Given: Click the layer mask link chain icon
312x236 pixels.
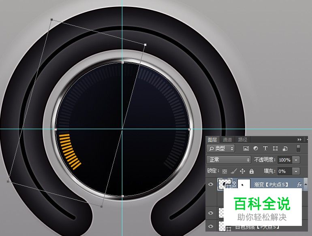Looking at the screenshot, I should tap(234, 184).
